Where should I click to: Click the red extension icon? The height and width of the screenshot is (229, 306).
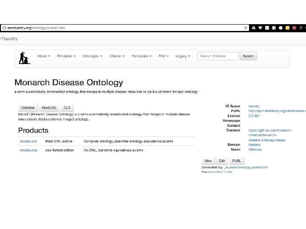click(294, 28)
